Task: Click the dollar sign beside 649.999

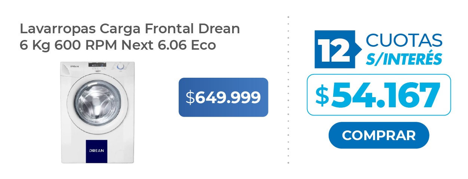Action: point(191,98)
